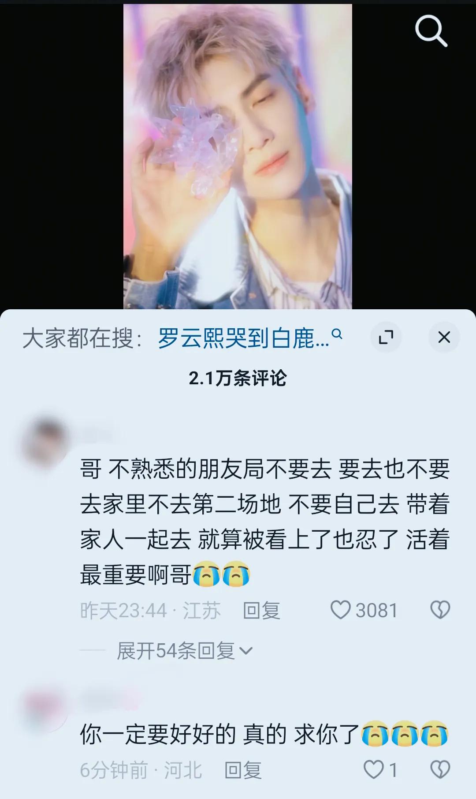Screen dimensions: 476x799
Task: Click the chevron next to 展开54条回复
Action: pyautogui.click(x=245, y=651)
